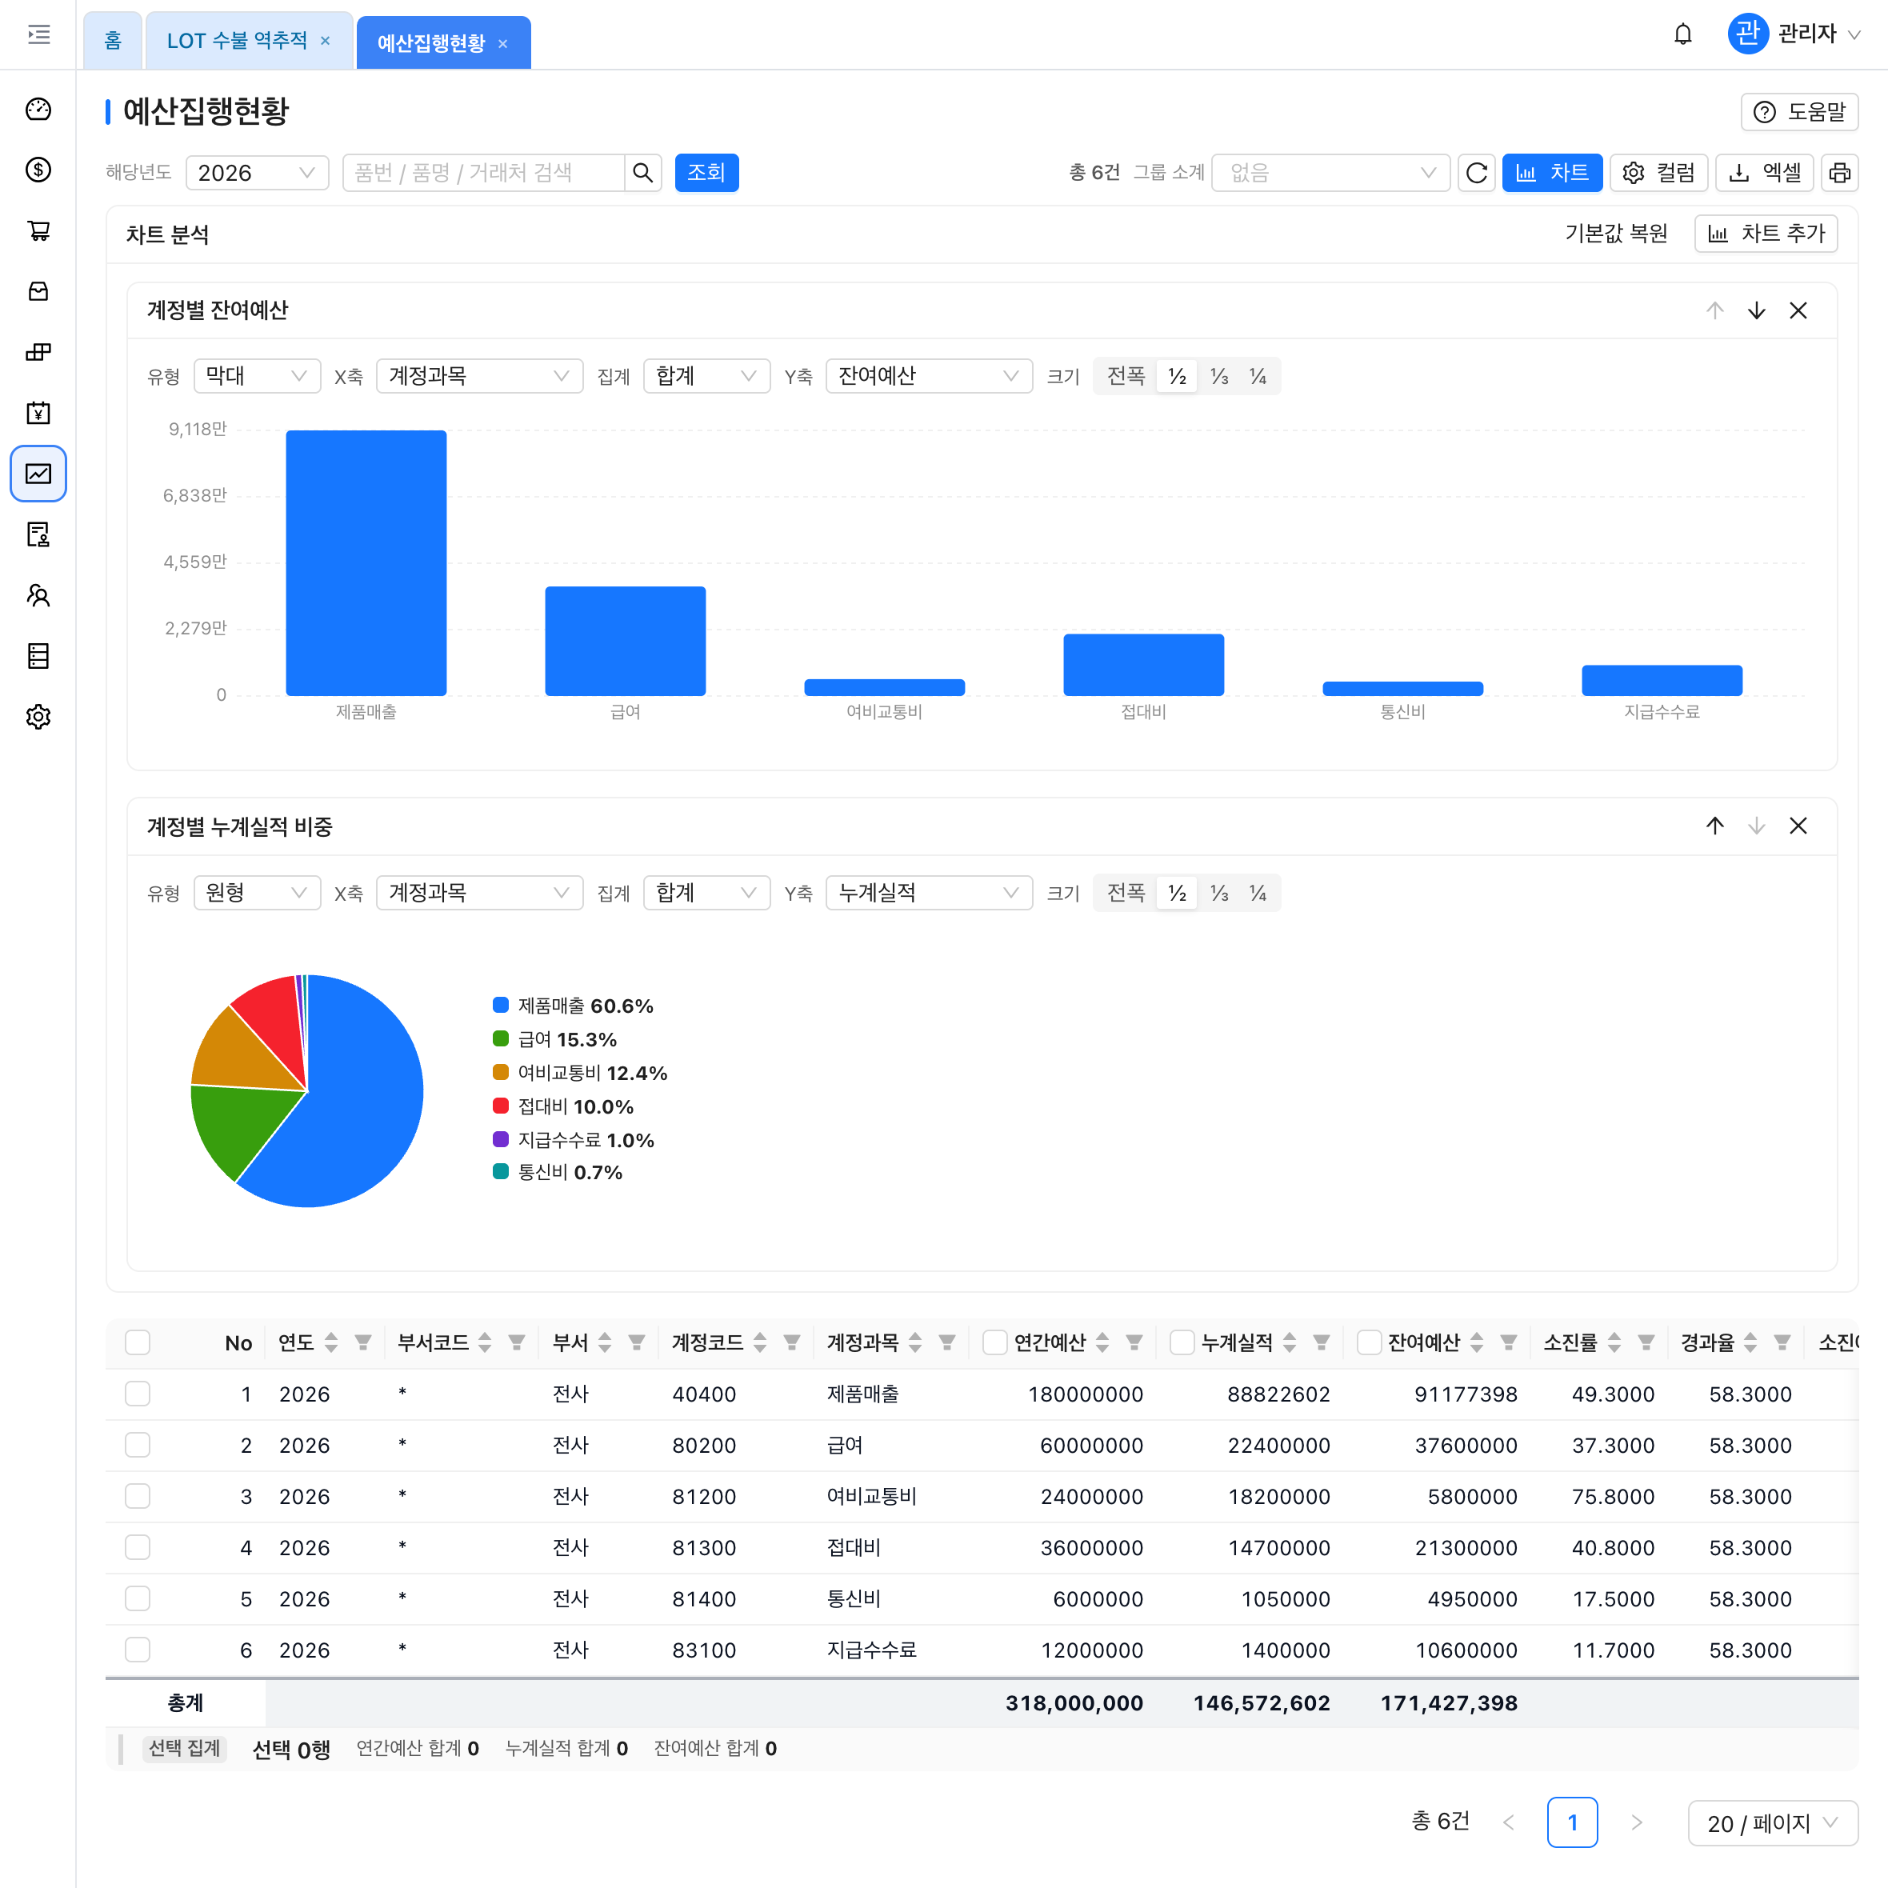Set bar chart size to ⅓
The width and height of the screenshot is (1888, 1888).
click(1218, 376)
